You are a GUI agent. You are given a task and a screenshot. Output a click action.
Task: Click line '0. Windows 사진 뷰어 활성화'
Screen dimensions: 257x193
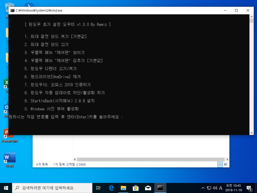51,109
